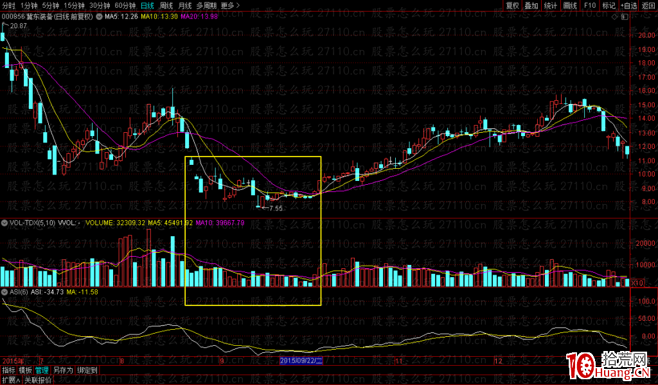658x385 pixels.
Task: Click the VOLUME: 32309.32 readout
Action: click(x=116, y=223)
